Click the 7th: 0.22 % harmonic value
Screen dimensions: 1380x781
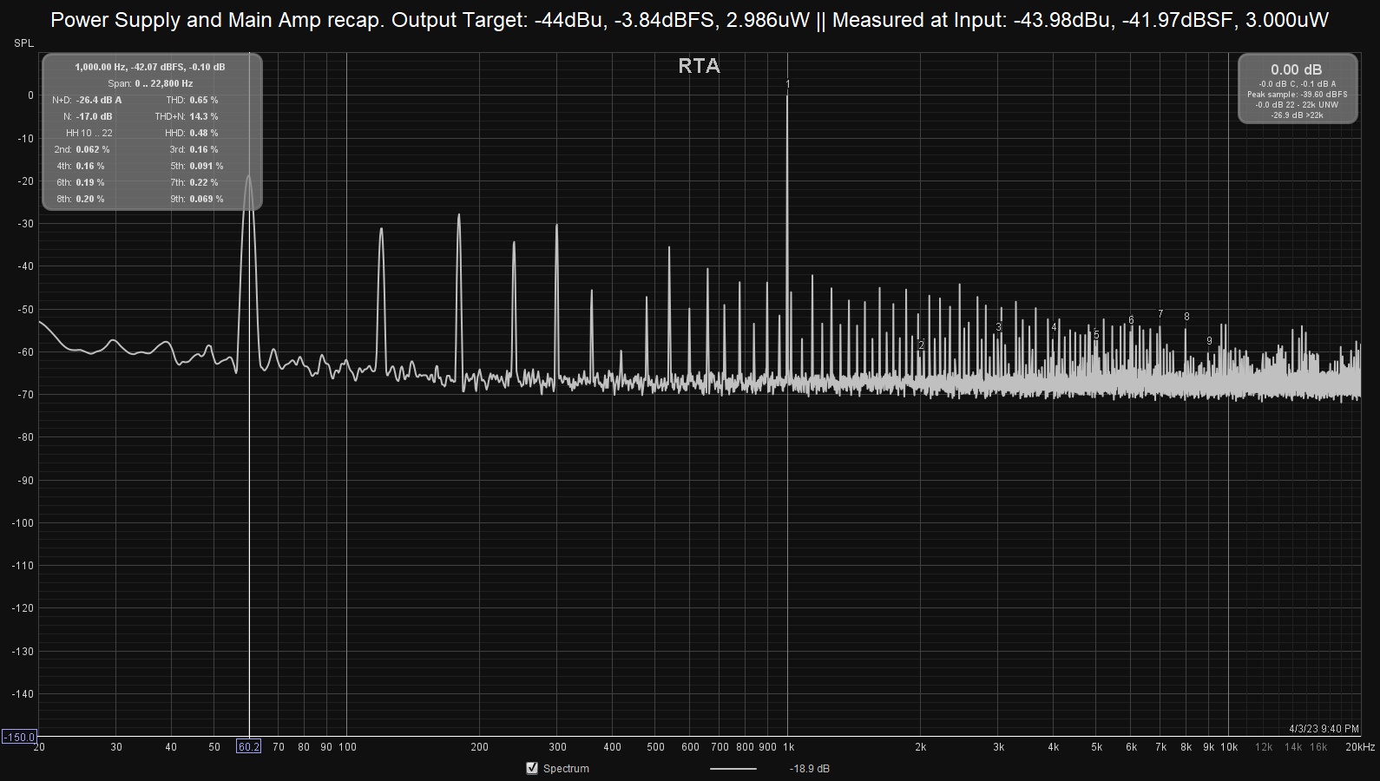click(194, 182)
